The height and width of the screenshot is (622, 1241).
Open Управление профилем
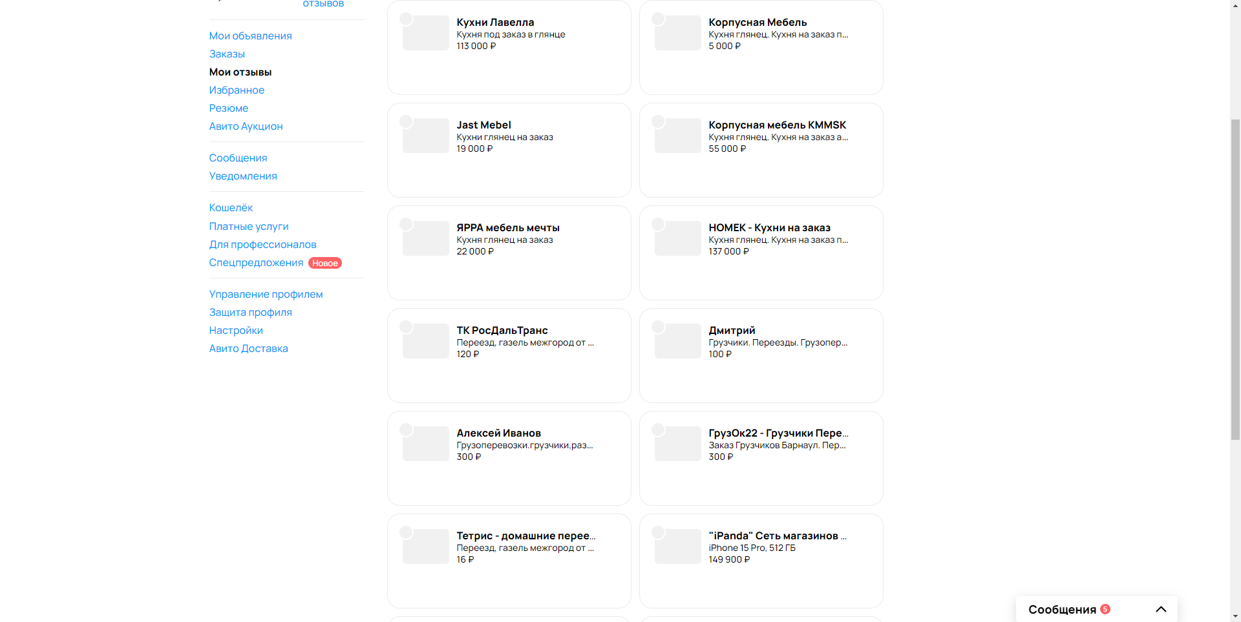(266, 295)
